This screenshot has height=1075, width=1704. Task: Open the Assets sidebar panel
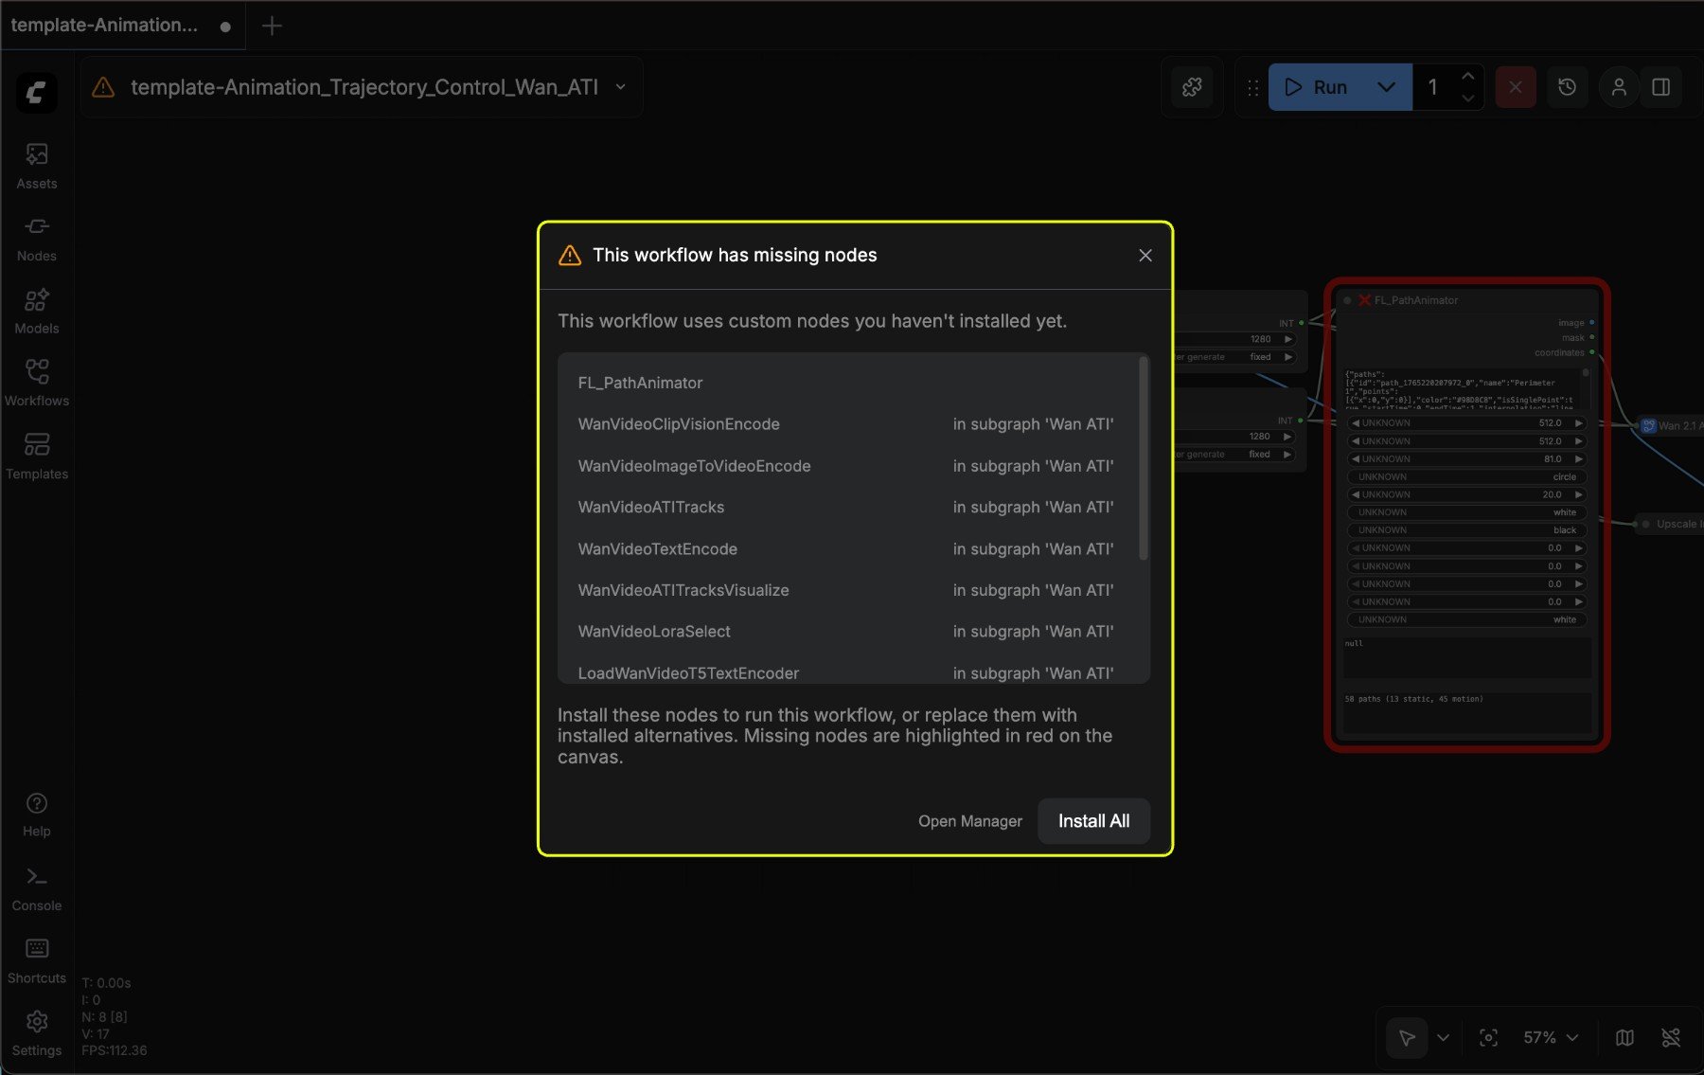(37, 166)
